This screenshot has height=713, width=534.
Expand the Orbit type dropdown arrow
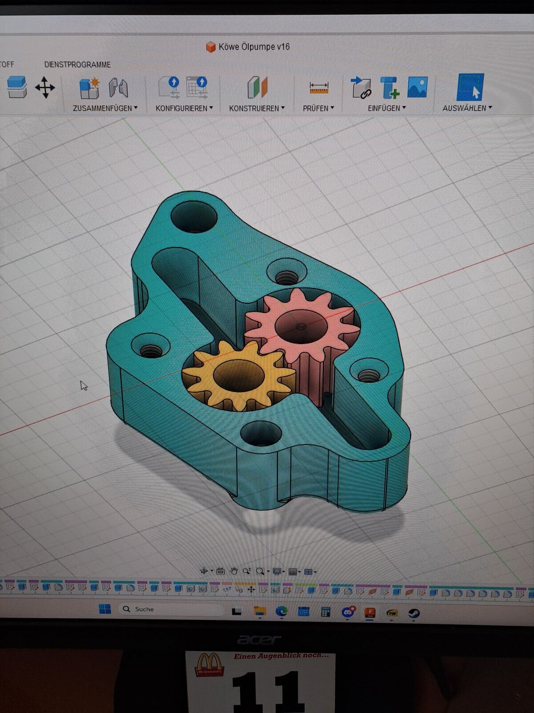212,571
